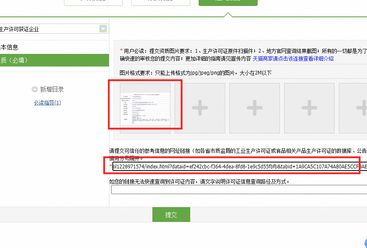Screen dimensions: 367x248
Task: Open the 必读指导(1) link
Action: [48, 103]
